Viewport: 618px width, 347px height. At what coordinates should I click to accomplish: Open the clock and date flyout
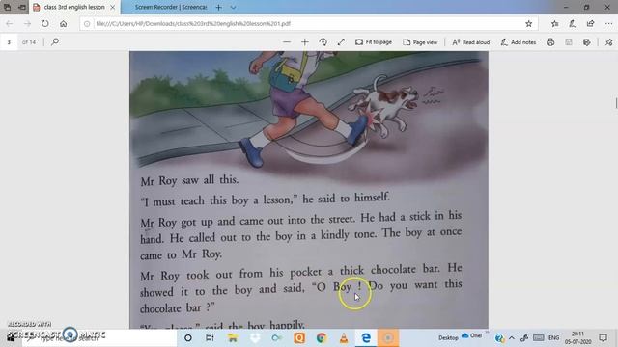tap(577, 338)
